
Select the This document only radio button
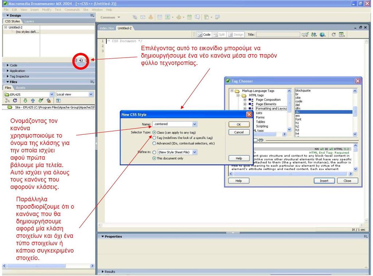click(154, 158)
